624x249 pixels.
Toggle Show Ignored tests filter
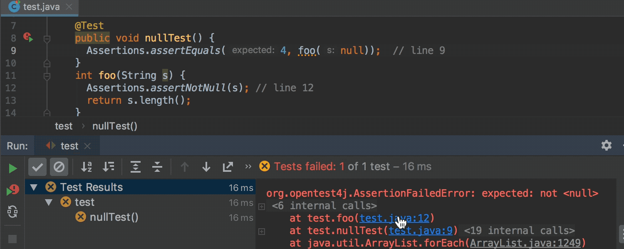[59, 167]
